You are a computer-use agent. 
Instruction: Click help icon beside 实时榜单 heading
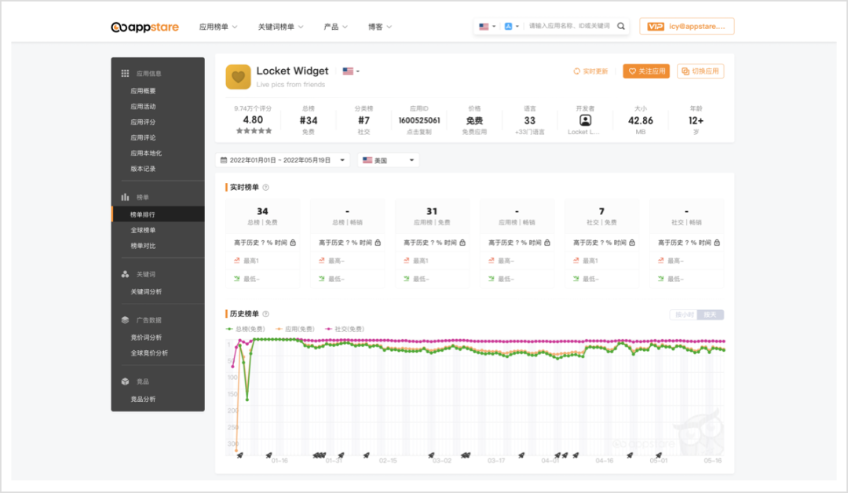pos(265,188)
